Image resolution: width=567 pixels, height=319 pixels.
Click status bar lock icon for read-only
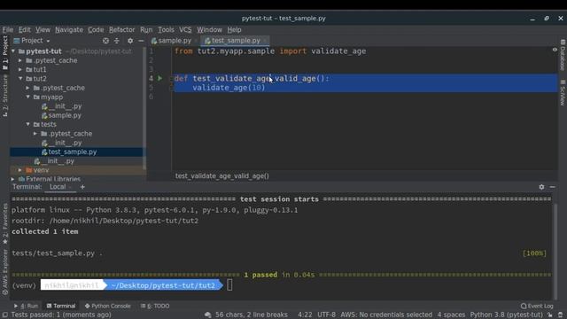550,315
